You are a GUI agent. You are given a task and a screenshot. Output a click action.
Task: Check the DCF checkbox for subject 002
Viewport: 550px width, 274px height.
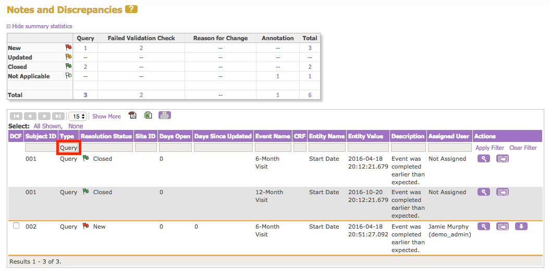pyautogui.click(x=16, y=226)
